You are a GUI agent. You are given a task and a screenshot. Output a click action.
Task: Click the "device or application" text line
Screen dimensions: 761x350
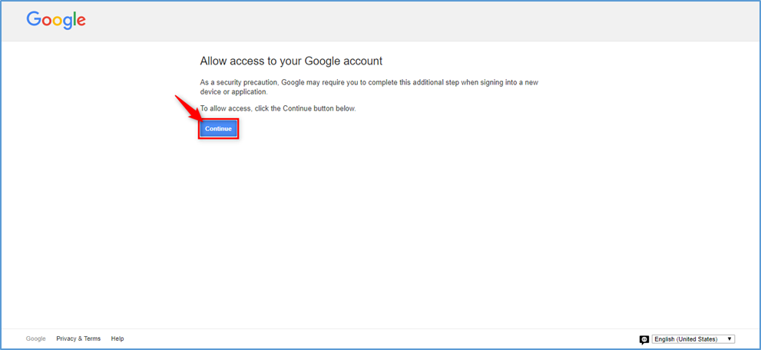[x=233, y=92]
